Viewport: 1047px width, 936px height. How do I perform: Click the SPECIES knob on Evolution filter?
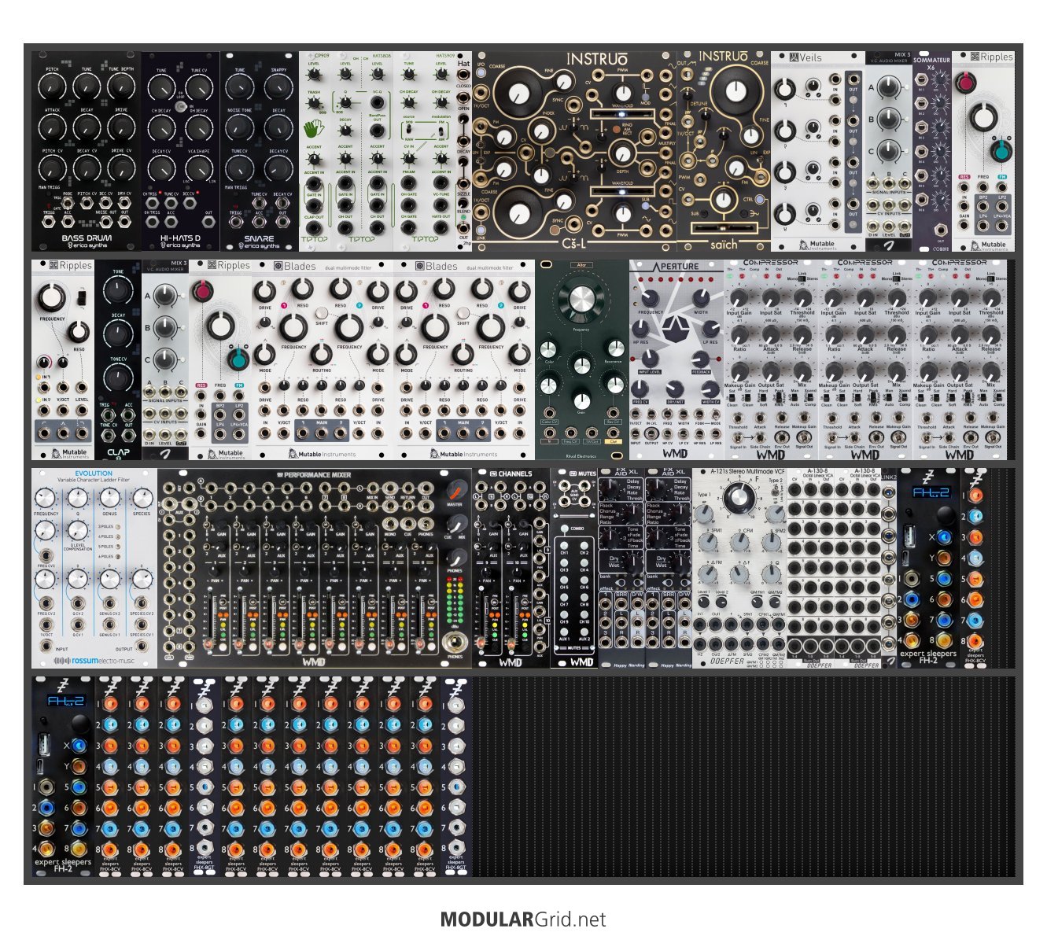tap(142, 499)
